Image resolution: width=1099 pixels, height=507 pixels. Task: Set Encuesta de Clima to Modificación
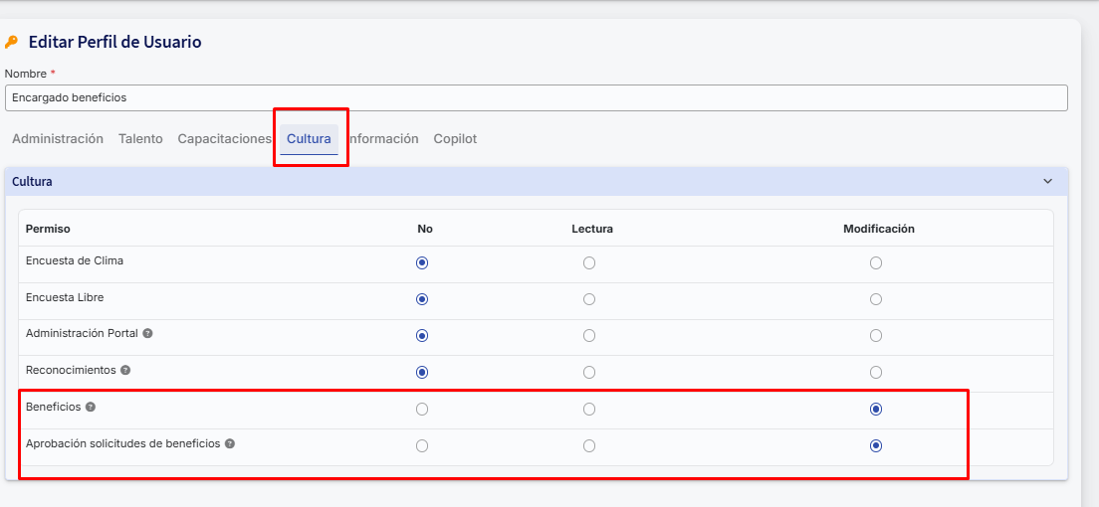tap(876, 263)
